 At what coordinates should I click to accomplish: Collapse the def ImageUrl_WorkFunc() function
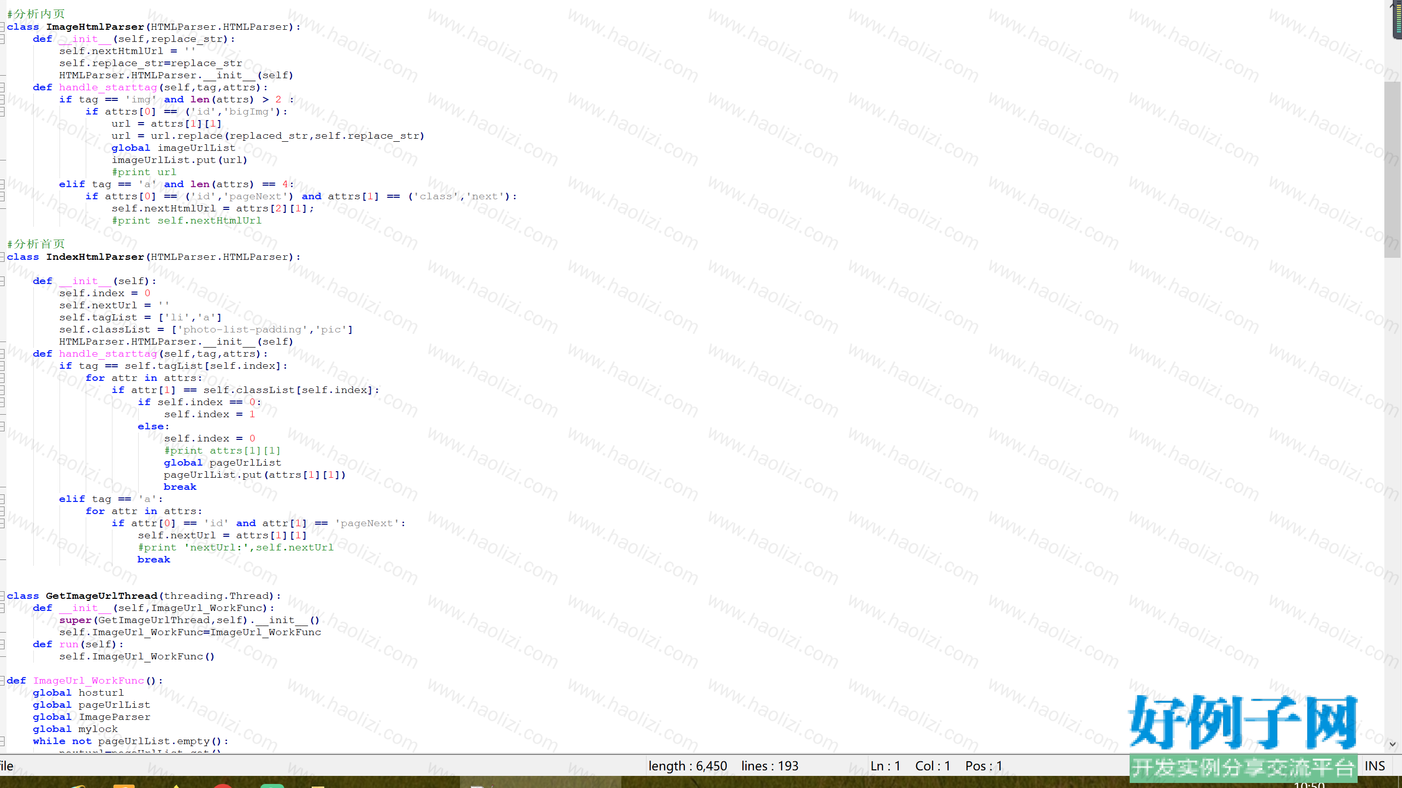pyautogui.click(x=2, y=680)
